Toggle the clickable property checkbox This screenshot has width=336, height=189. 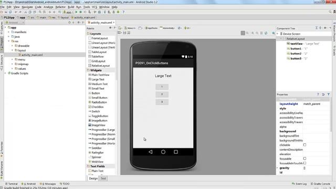coord(304,145)
